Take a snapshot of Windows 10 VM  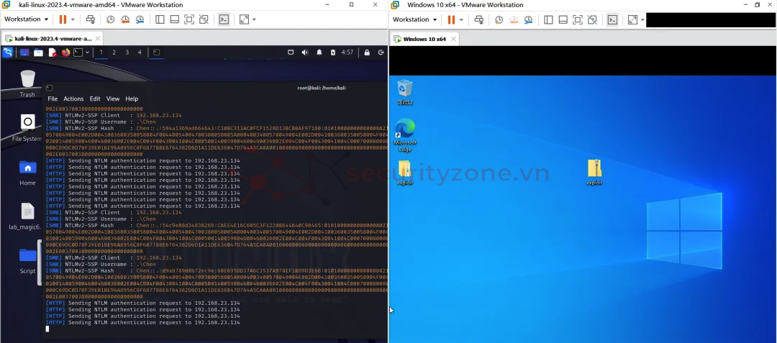[x=499, y=20]
